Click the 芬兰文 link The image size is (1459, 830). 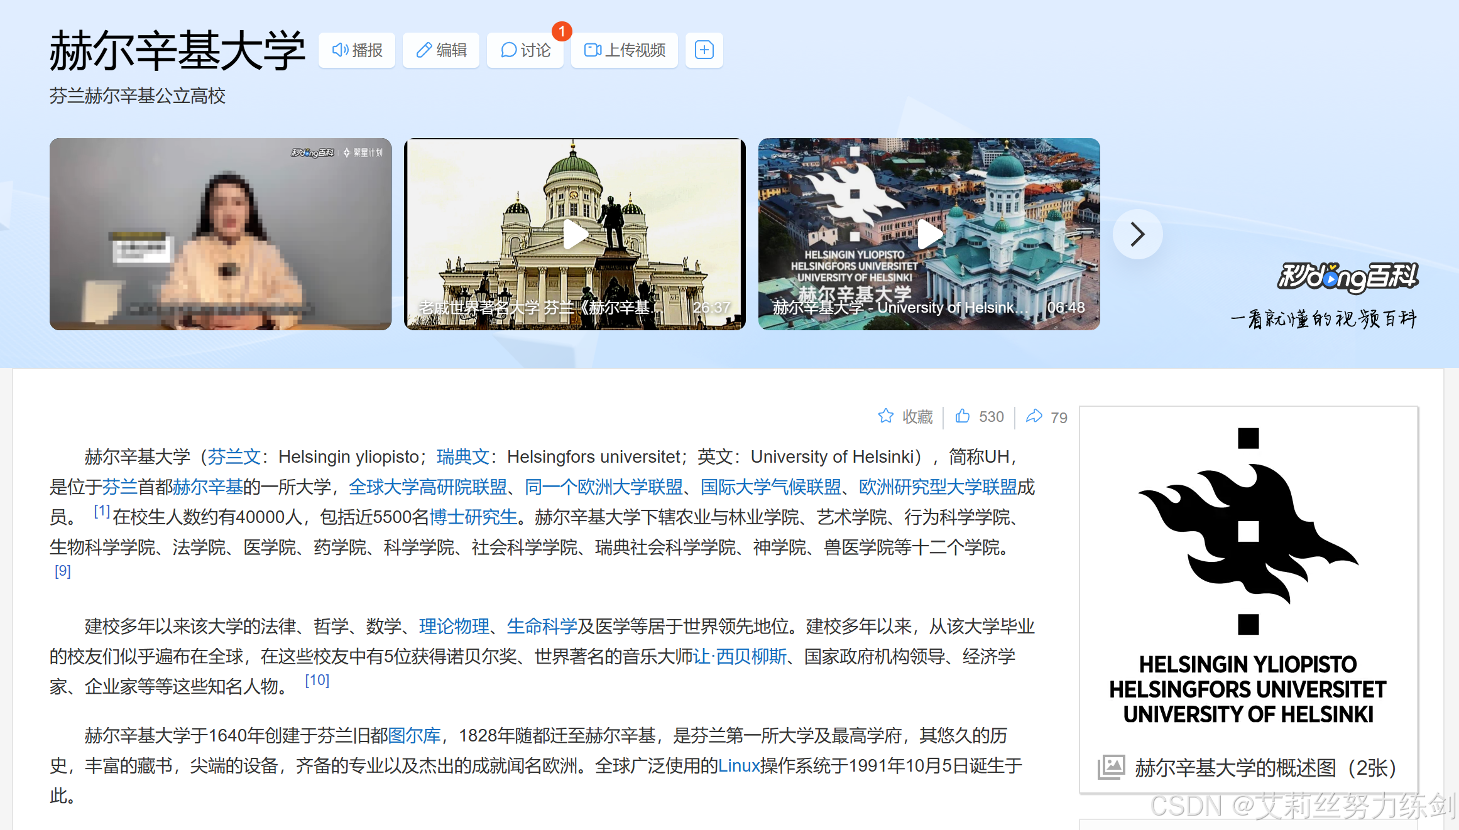[234, 456]
